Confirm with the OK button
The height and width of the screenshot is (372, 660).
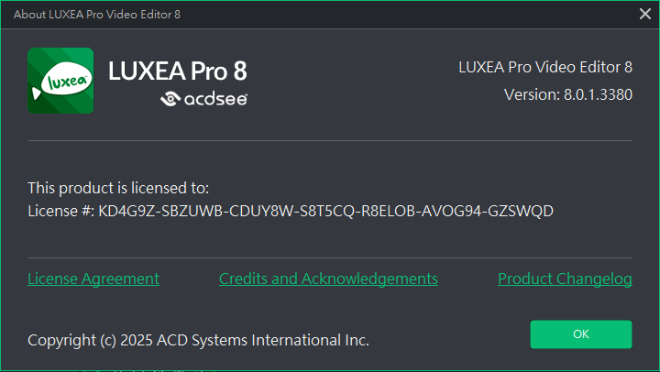pos(581,334)
